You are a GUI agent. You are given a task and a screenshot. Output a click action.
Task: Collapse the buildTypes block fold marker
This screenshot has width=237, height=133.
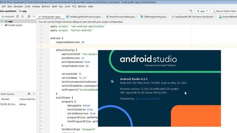(x=49, y=98)
